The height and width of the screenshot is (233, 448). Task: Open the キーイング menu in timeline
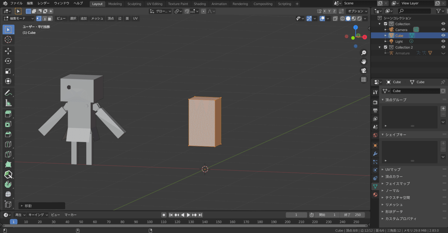38,215
